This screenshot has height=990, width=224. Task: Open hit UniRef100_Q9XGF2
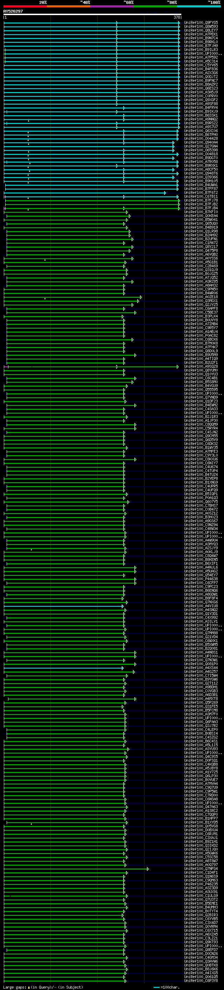pos(201,100)
